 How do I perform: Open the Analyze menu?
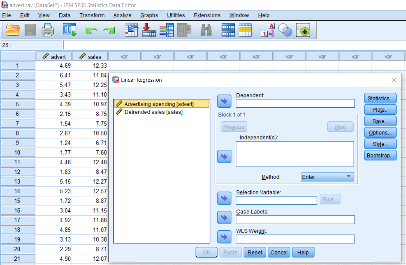[122, 15]
